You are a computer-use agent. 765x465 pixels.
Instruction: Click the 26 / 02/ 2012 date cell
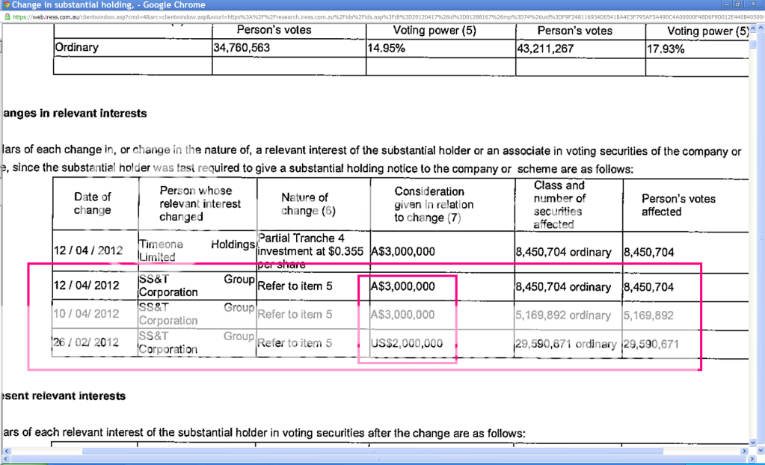86,342
